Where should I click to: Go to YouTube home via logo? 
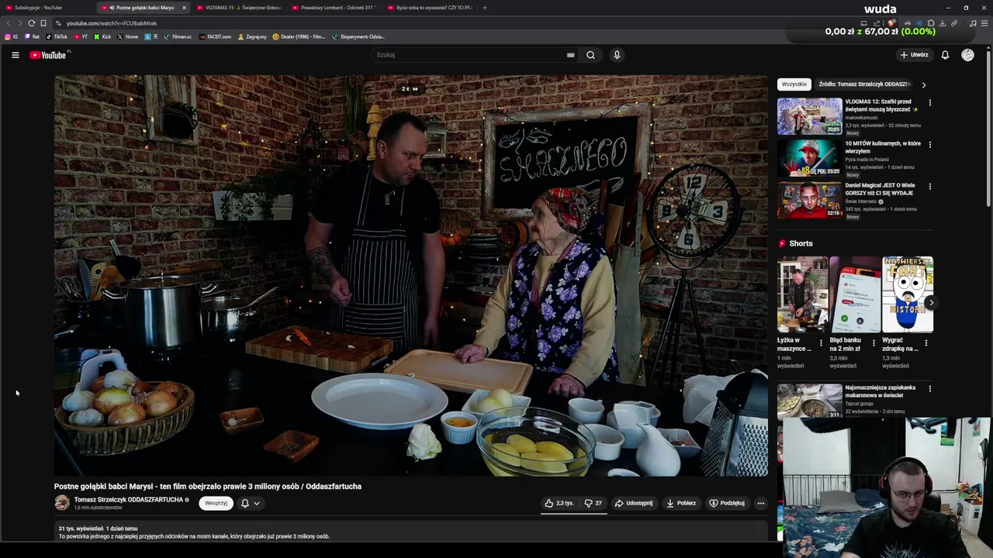point(50,55)
